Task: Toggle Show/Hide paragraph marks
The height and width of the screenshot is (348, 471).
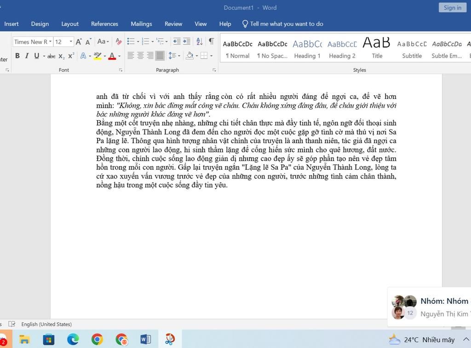Action: 212,41
